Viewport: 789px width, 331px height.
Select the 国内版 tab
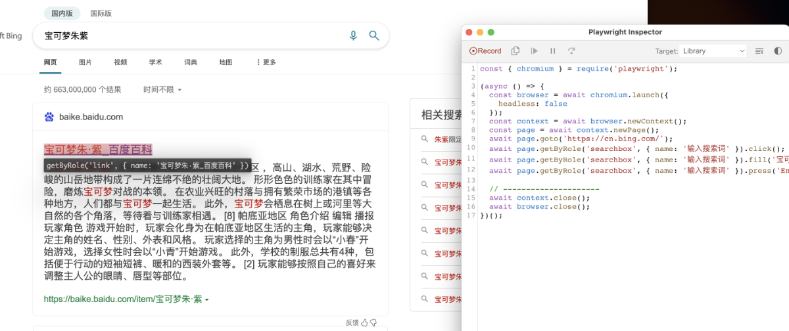pos(62,13)
